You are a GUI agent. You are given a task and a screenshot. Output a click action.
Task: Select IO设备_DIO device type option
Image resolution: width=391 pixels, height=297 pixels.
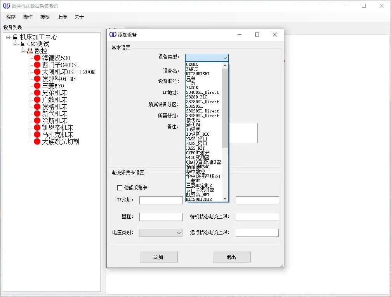pyautogui.click(x=198, y=134)
